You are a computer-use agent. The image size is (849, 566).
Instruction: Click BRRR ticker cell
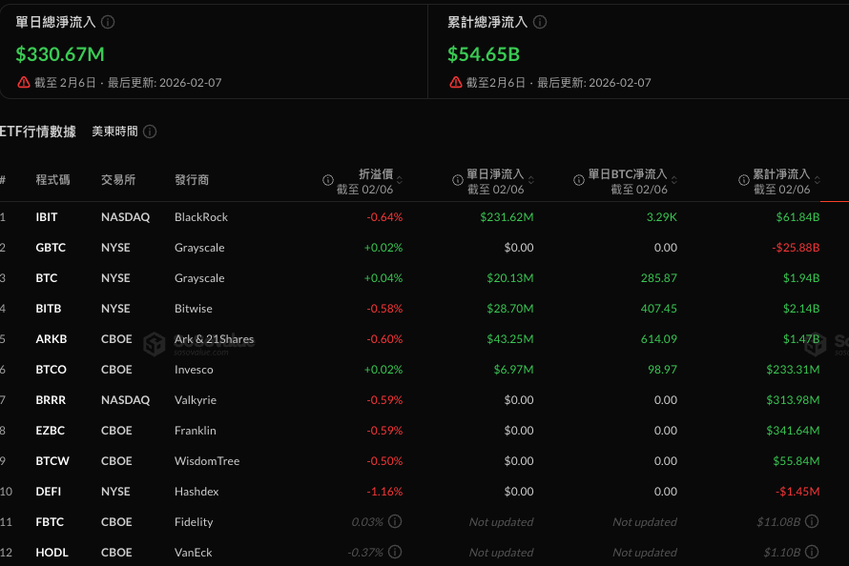pos(51,400)
